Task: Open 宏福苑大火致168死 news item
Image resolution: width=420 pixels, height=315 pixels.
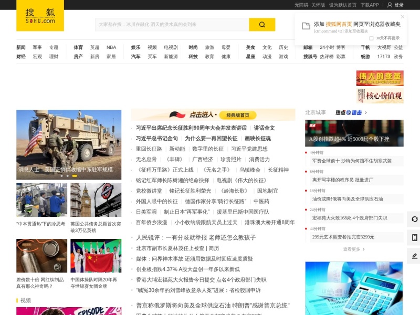Action: coord(350,218)
